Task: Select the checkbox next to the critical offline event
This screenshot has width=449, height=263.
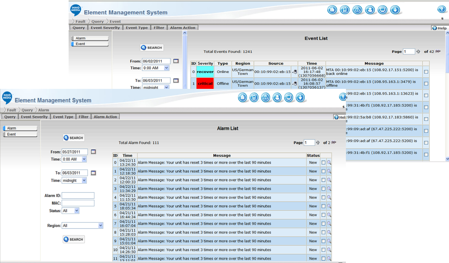Action: tap(426, 83)
